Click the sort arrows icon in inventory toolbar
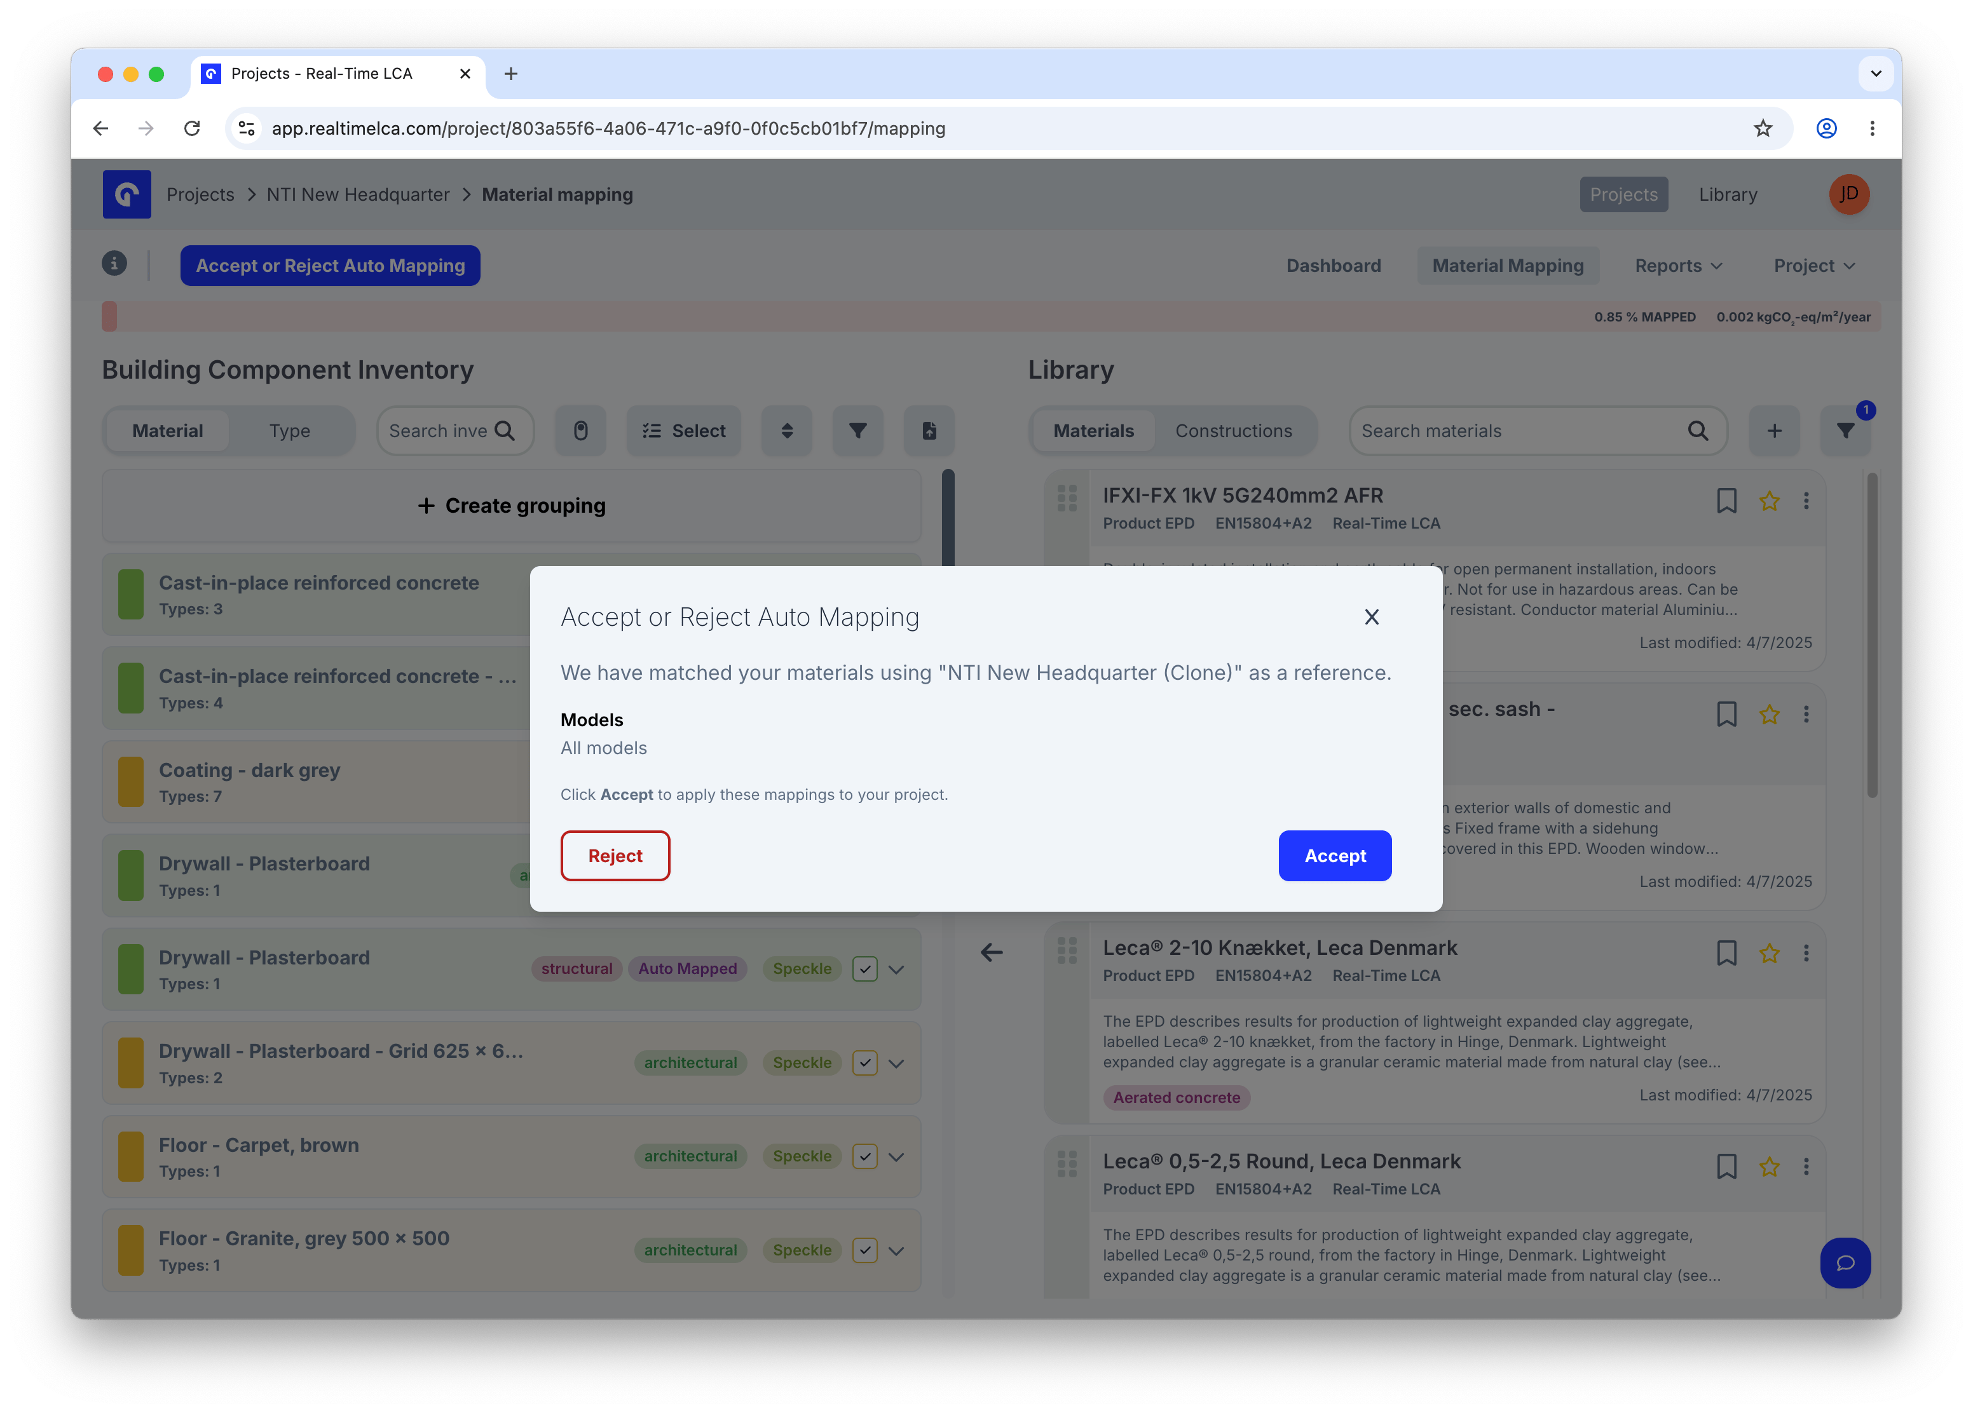Screen dimensions: 1973x1413 click(x=786, y=430)
